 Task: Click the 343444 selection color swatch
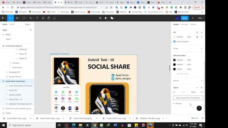pyautogui.click(x=174, y=60)
